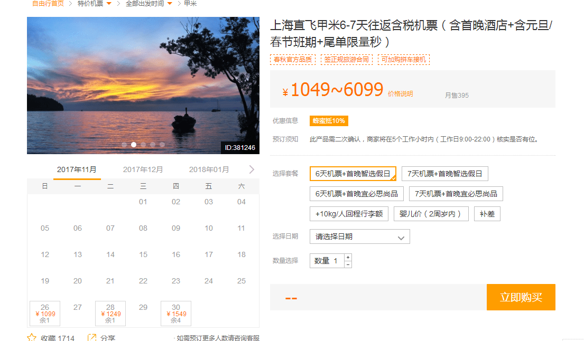Select the fifth carousel dot on photo
Screen dimensions: 584x341
[x=162, y=145]
